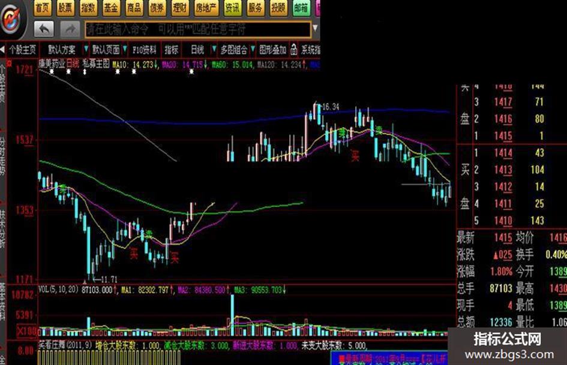Screen dimensions: 567x365
Task: Click the MA60: 15.014 value
Action: [233, 65]
